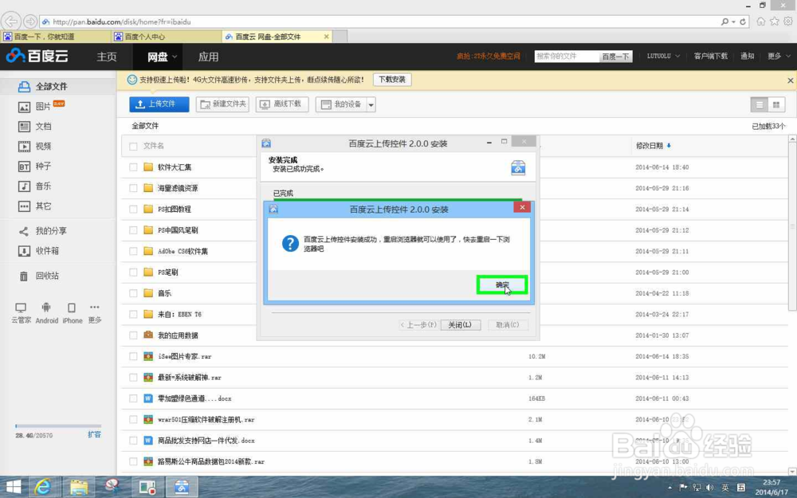Click the 百度云 logo
The height and width of the screenshot is (498, 797).
click(37, 56)
